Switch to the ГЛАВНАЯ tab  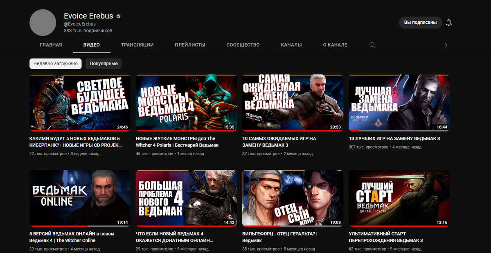tap(51, 45)
